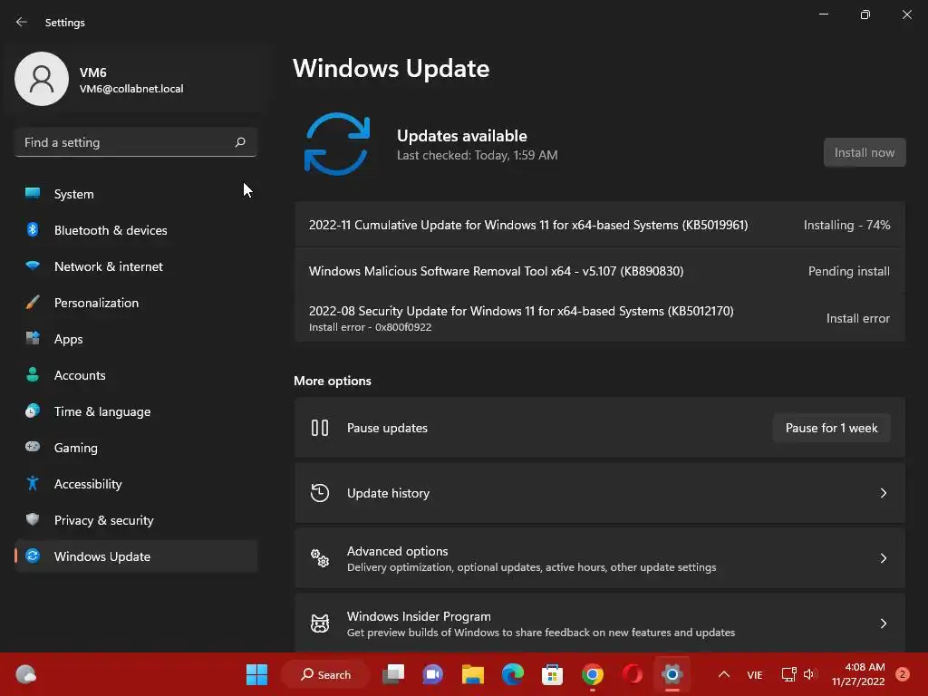Select Privacy & security
Viewport: 928px width, 696px height.
click(x=136, y=520)
